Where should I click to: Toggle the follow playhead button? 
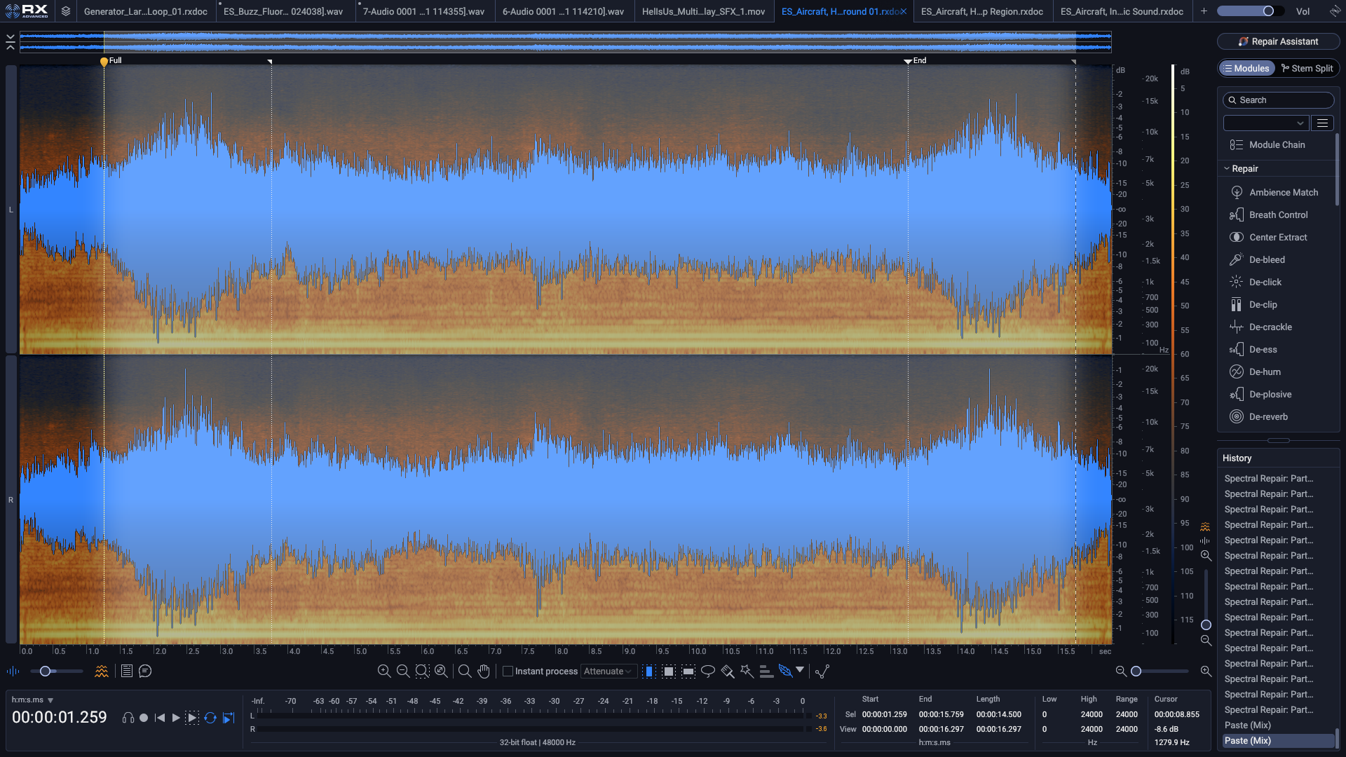[228, 718]
